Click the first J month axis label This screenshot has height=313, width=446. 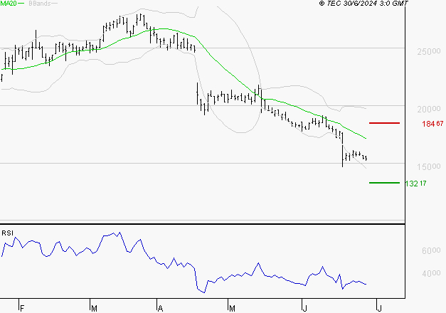coord(305,309)
